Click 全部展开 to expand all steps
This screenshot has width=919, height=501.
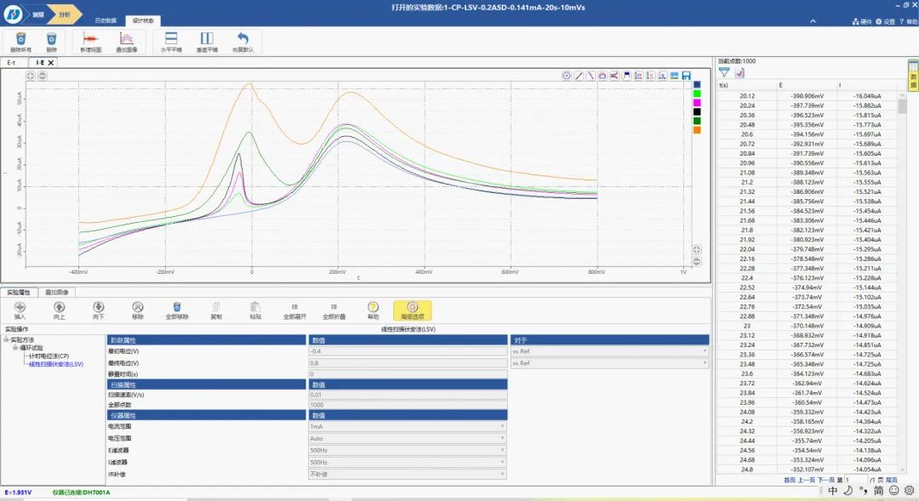point(294,310)
